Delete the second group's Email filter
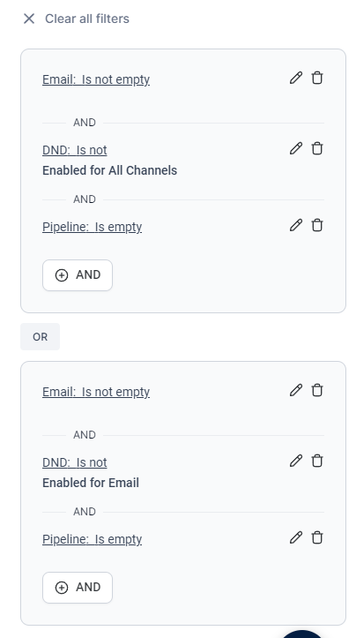356x638 pixels. (317, 390)
